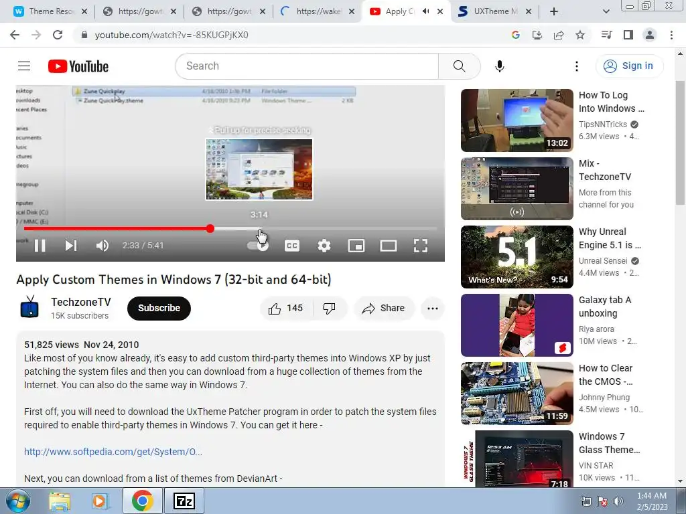This screenshot has height=514, width=686.
Task: Open How to Clear the CMOS video
Action: click(517, 393)
